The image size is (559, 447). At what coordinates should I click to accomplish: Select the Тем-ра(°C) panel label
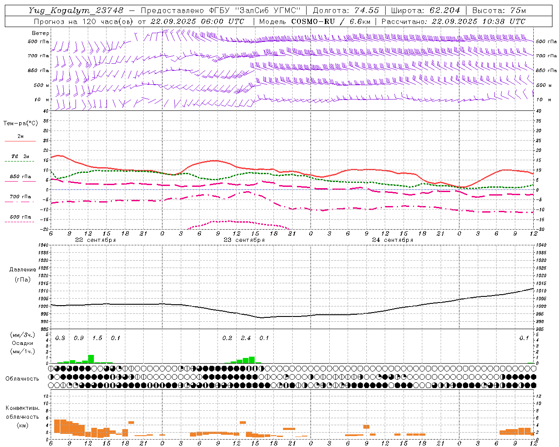tap(21, 124)
